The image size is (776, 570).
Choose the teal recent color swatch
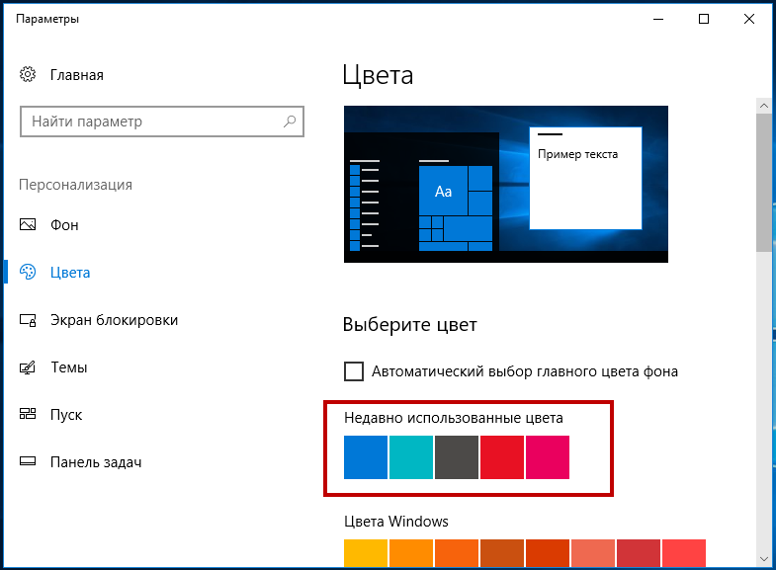pos(411,457)
